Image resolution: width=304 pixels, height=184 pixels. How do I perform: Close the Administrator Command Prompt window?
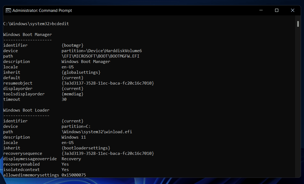292,11
